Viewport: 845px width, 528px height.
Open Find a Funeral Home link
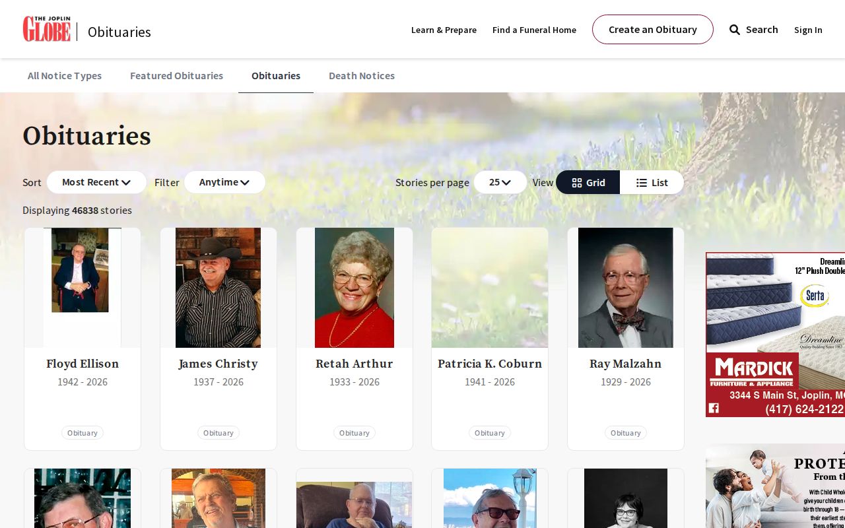pos(534,30)
